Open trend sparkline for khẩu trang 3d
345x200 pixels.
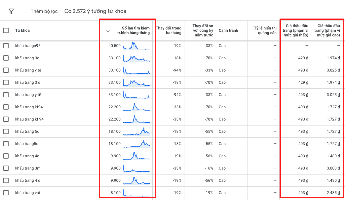point(136,58)
